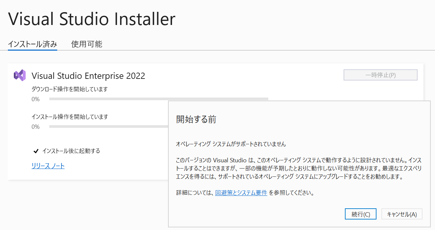Click the 続行(C) button

pos(361,214)
